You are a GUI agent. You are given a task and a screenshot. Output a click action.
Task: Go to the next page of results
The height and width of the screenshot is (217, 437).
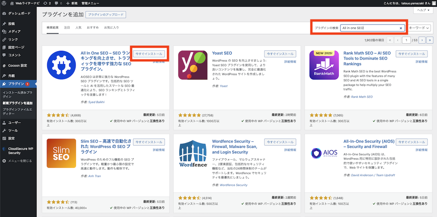pos(422,40)
